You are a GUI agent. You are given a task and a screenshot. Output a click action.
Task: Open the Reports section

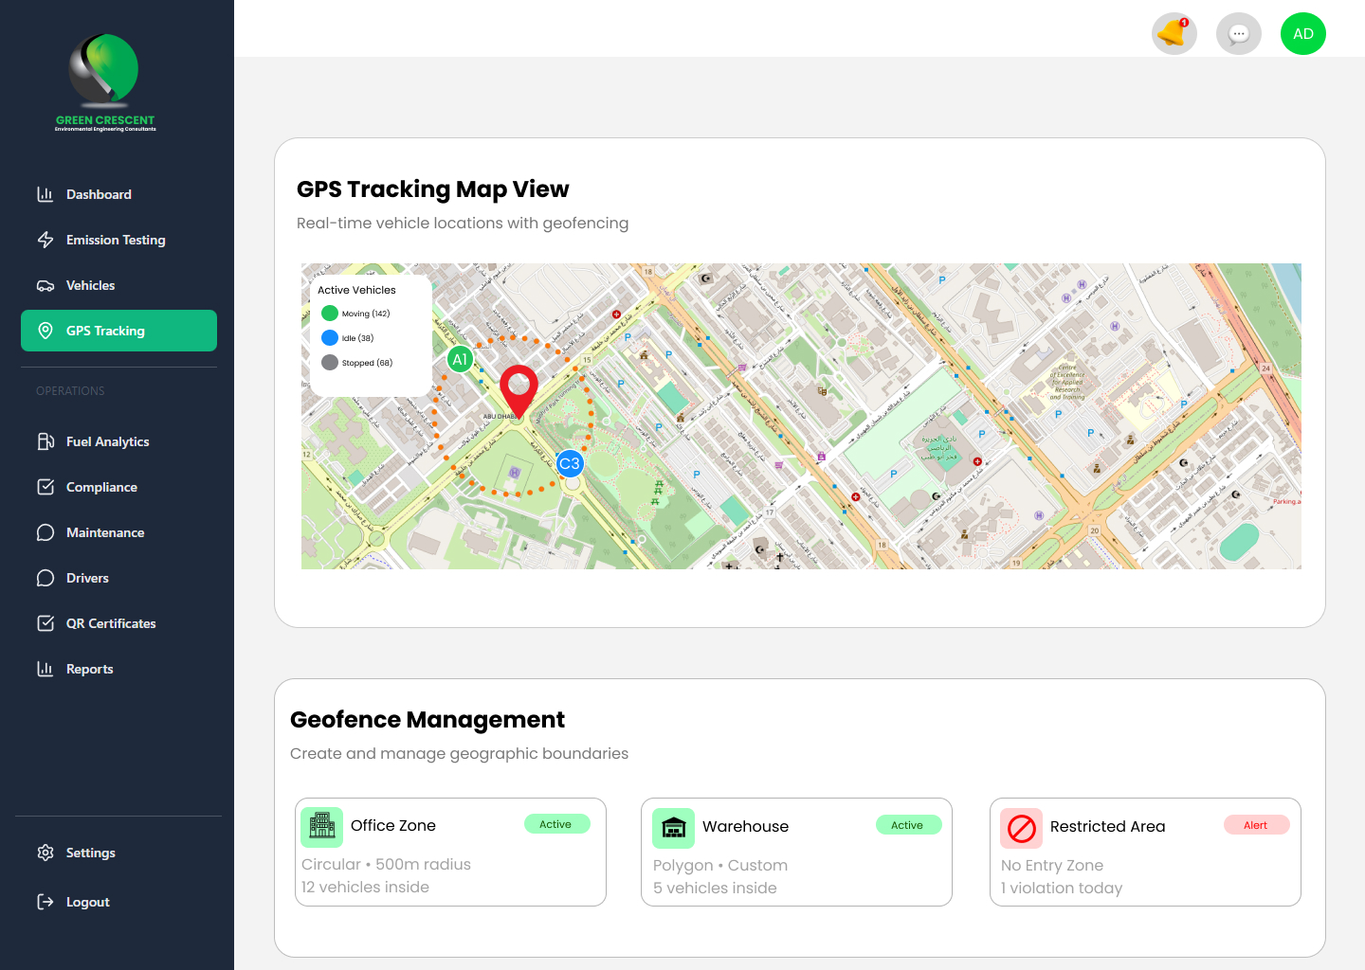tap(89, 669)
